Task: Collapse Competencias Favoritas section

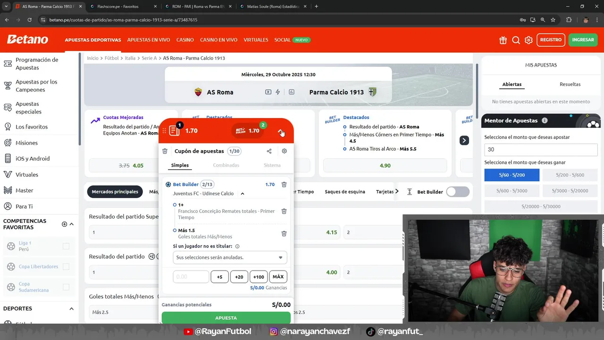Action: click(x=72, y=224)
